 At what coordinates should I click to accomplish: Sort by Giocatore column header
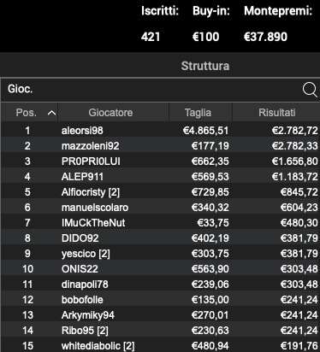[x=110, y=113]
